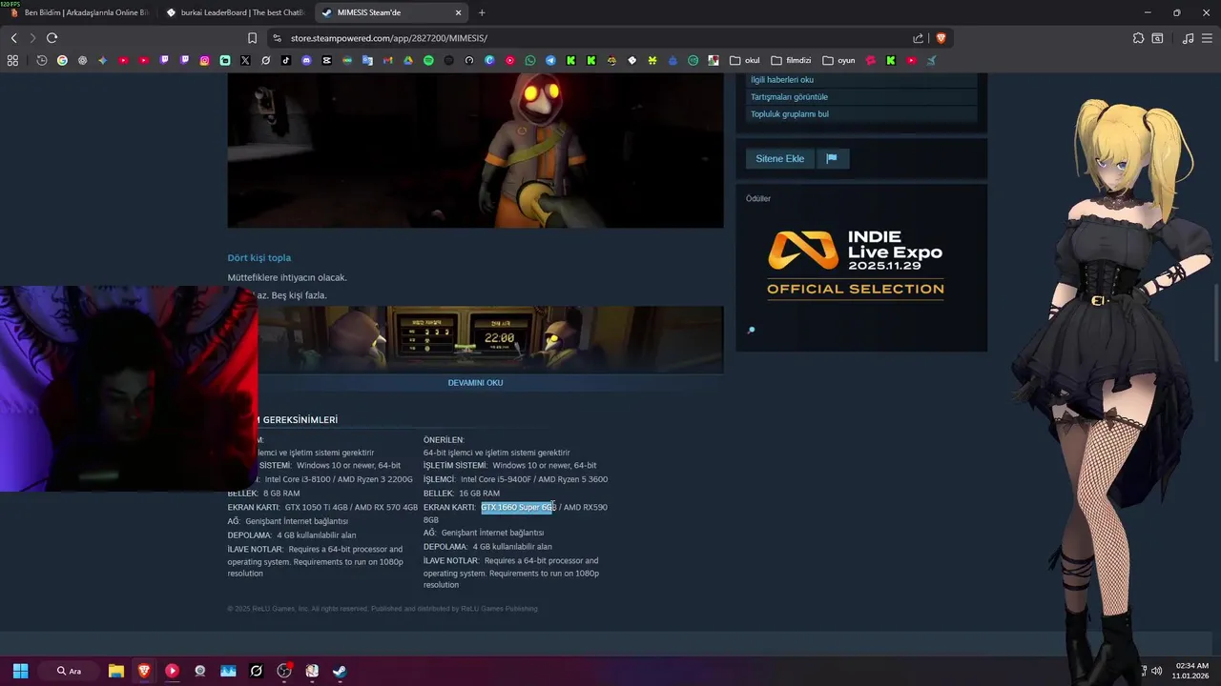Open File Explorer from the taskbar
1221x686 pixels.
(116, 671)
